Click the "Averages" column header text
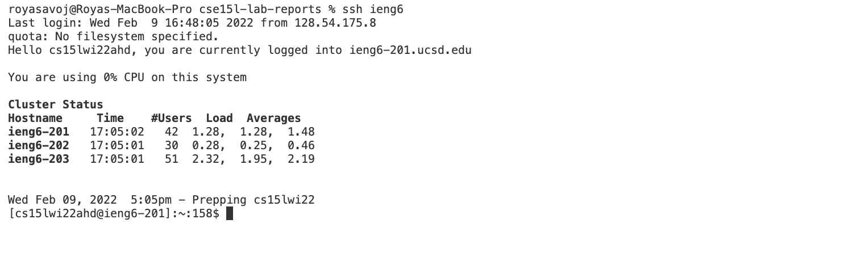The image size is (856, 253). (x=273, y=119)
